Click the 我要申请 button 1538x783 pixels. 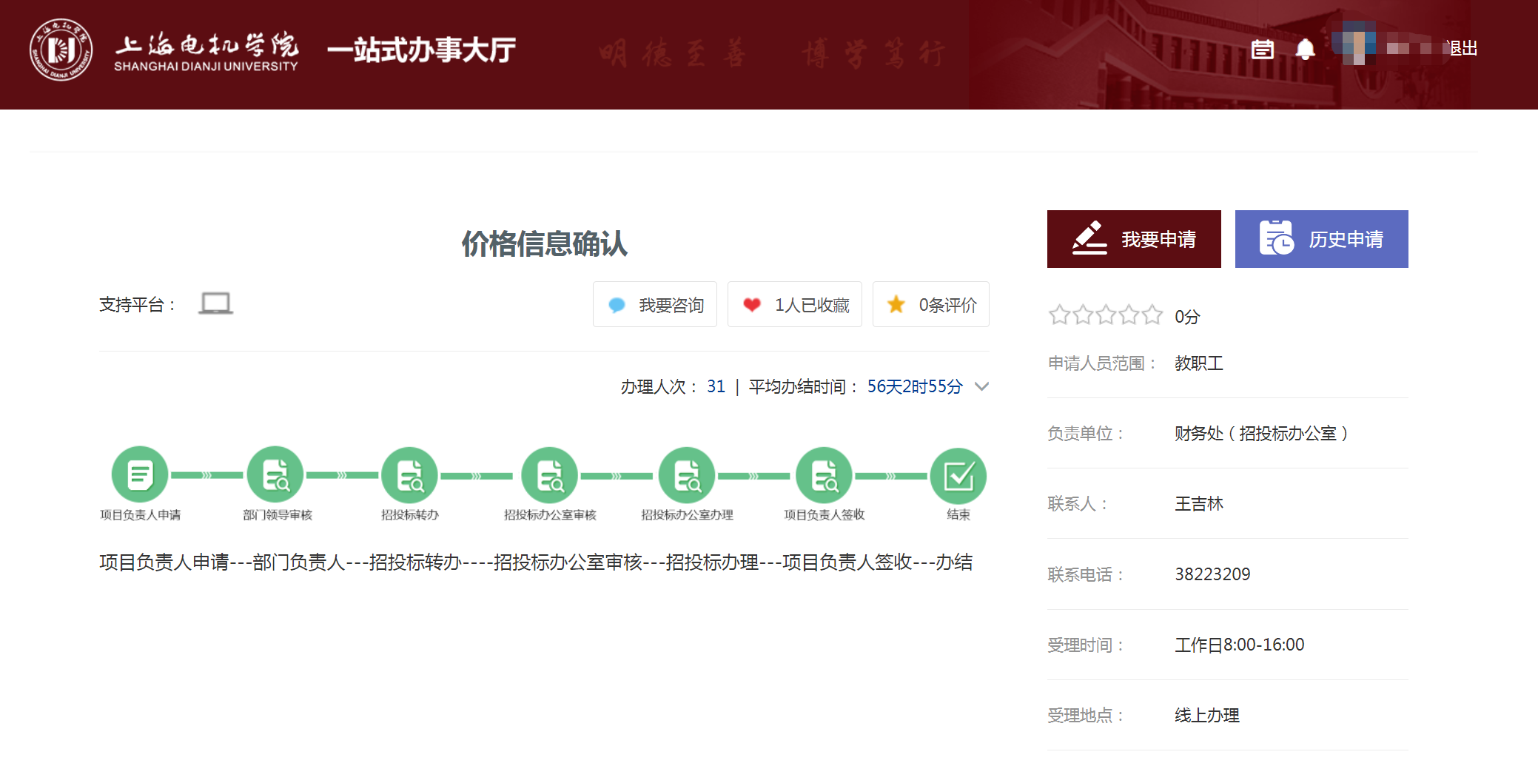click(x=1133, y=239)
